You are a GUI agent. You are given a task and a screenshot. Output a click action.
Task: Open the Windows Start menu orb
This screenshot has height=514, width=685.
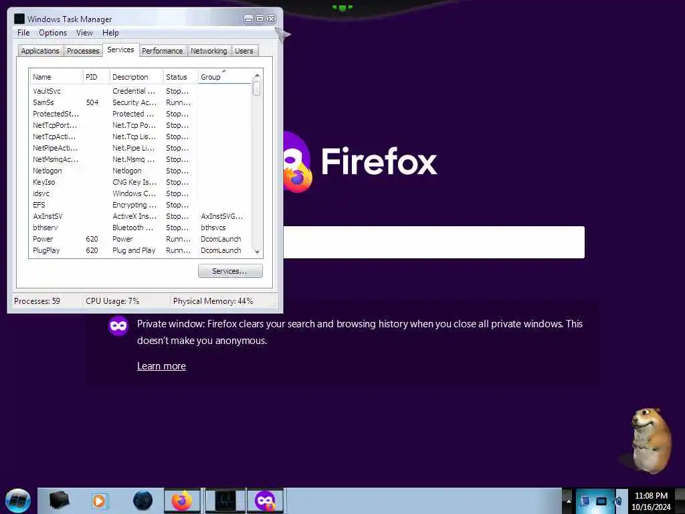(x=18, y=501)
